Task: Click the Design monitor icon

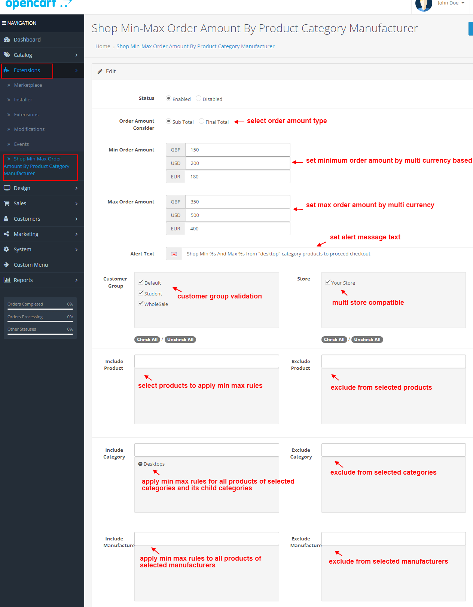Action: [6, 188]
